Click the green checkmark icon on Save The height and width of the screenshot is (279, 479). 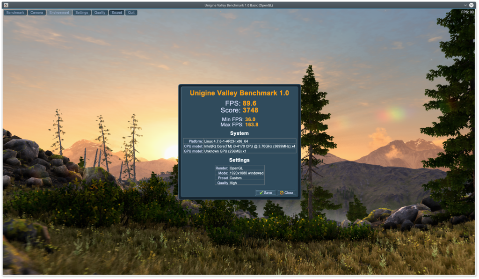pyautogui.click(x=261, y=193)
